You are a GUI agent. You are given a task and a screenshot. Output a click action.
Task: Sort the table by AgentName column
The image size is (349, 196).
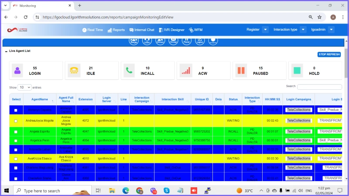pyautogui.click(x=39, y=99)
